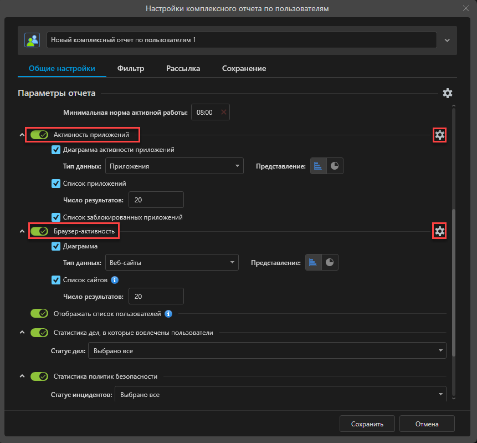Open settings gear for Активность приложений section
The width and height of the screenshot is (477, 443).
pyautogui.click(x=439, y=135)
